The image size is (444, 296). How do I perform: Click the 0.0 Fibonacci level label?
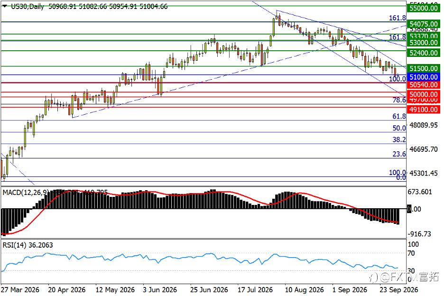(401, 177)
